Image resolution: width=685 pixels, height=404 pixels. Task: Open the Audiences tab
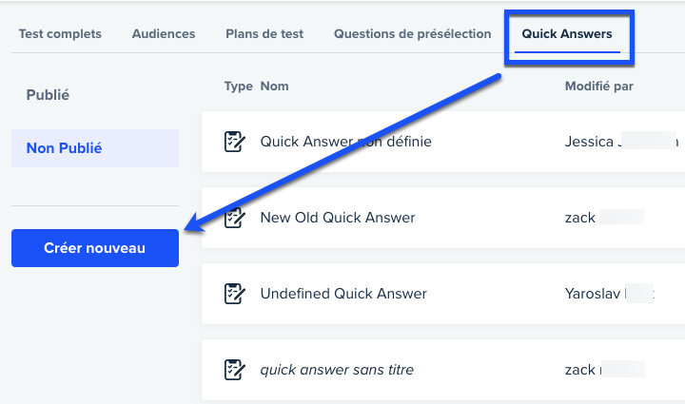pyautogui.click(x=164, y=34)
